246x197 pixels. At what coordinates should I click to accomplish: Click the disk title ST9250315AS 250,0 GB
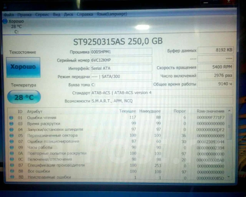118,42
